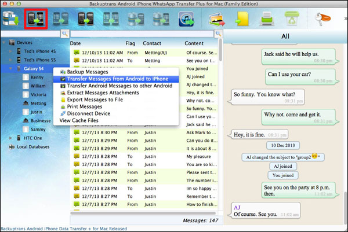Open the Backuptrans Data Transfer released link
This screenshot has height=232, width=348.
click(64, 229)
